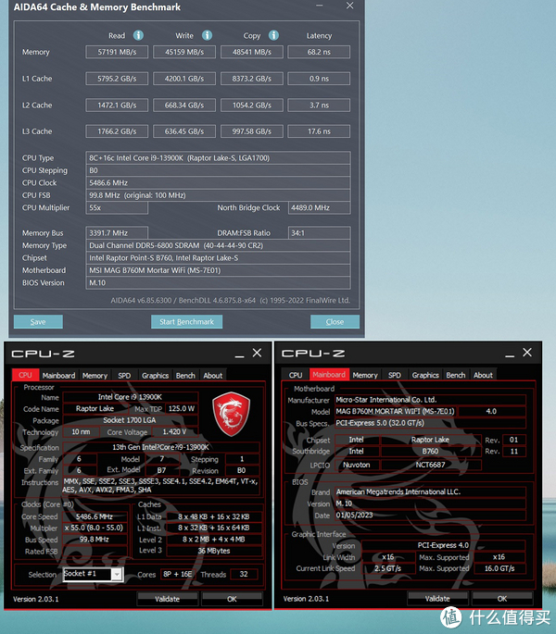Image resolution: width=556 pixels, height=634 pixels.
Task: Click the Copy info icon in AIDA64
Action: click(273, 35)
